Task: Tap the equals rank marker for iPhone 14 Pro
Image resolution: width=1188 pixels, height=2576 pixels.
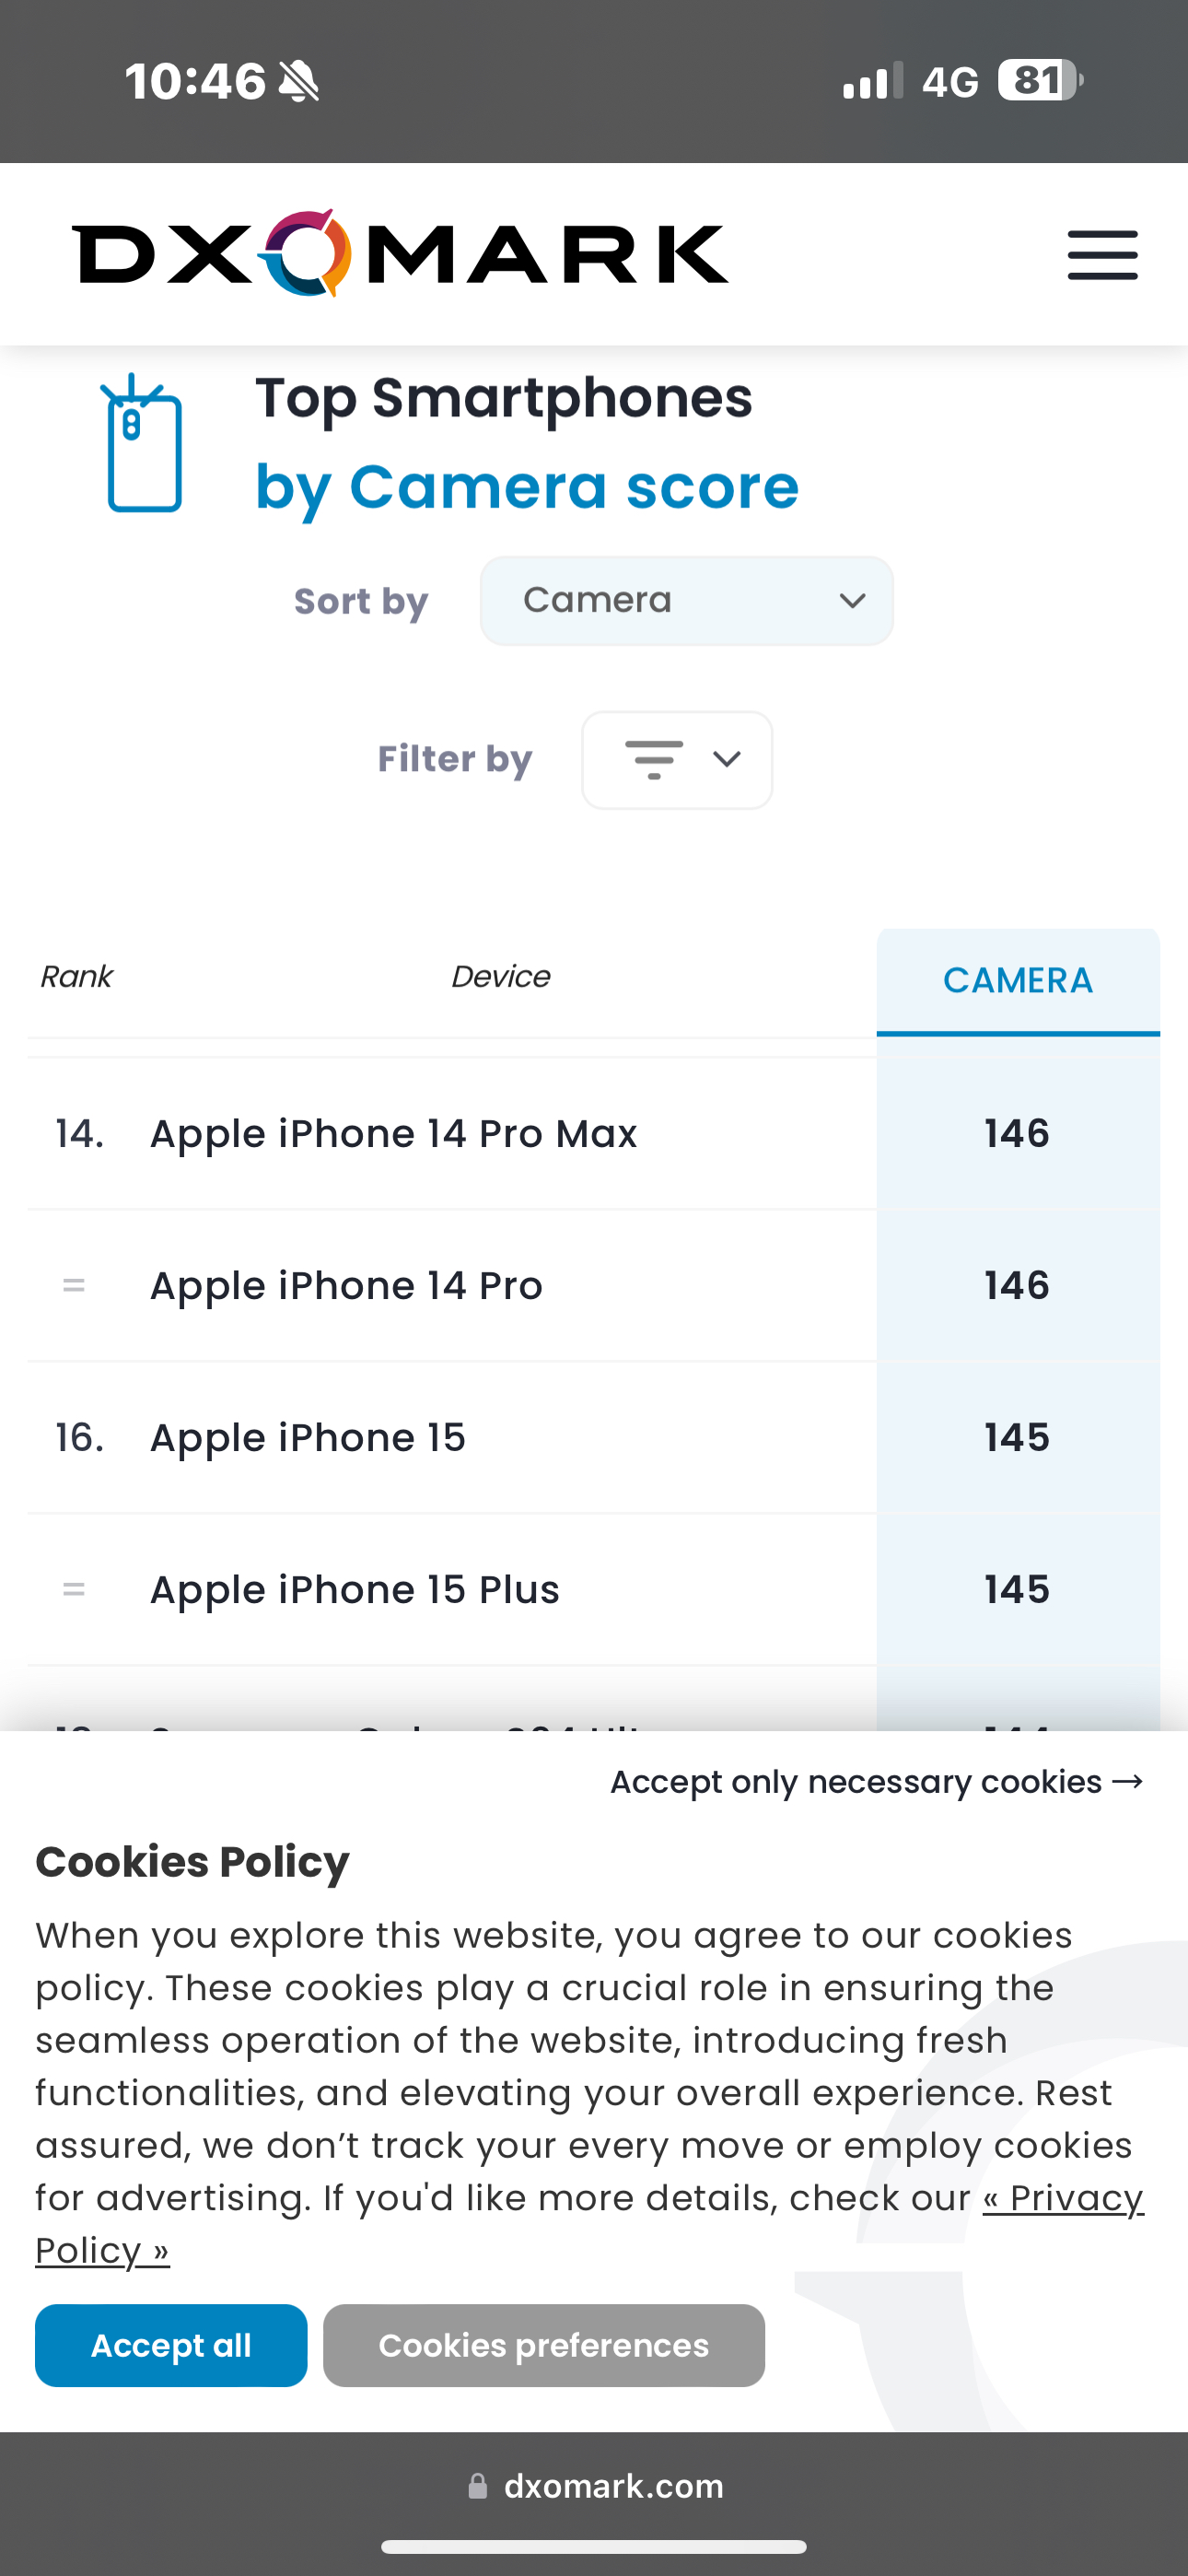Action: [74, 1285]
